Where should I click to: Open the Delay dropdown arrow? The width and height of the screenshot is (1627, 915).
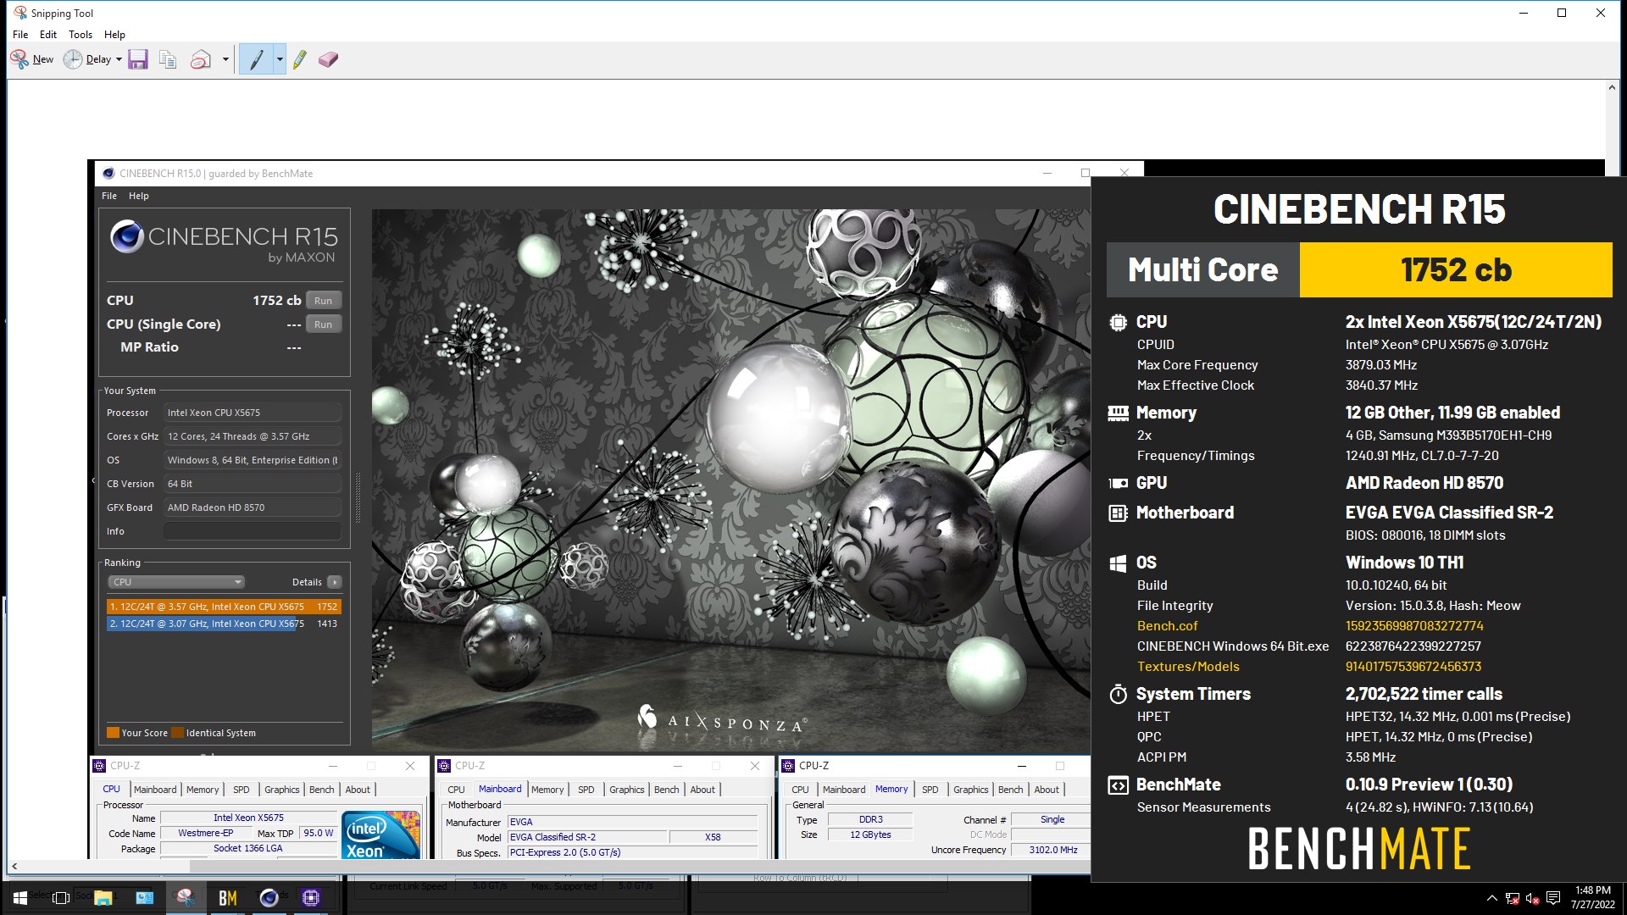click(x=119, y=59)
